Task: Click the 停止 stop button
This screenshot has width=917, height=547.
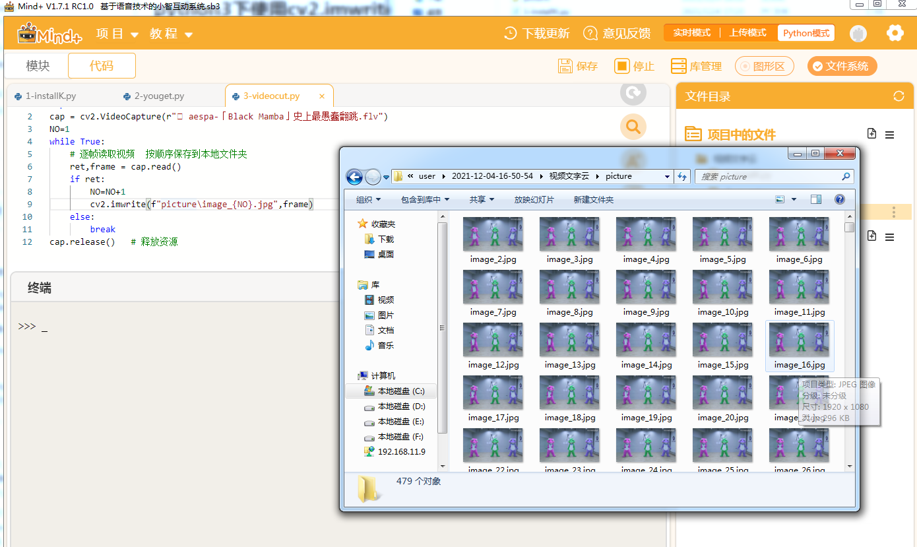Action: tap(635, 66)
